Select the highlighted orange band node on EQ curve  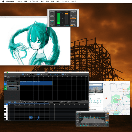[94, 118]
